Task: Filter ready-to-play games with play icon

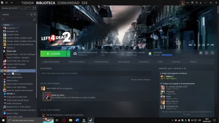Action: point(35,14)
